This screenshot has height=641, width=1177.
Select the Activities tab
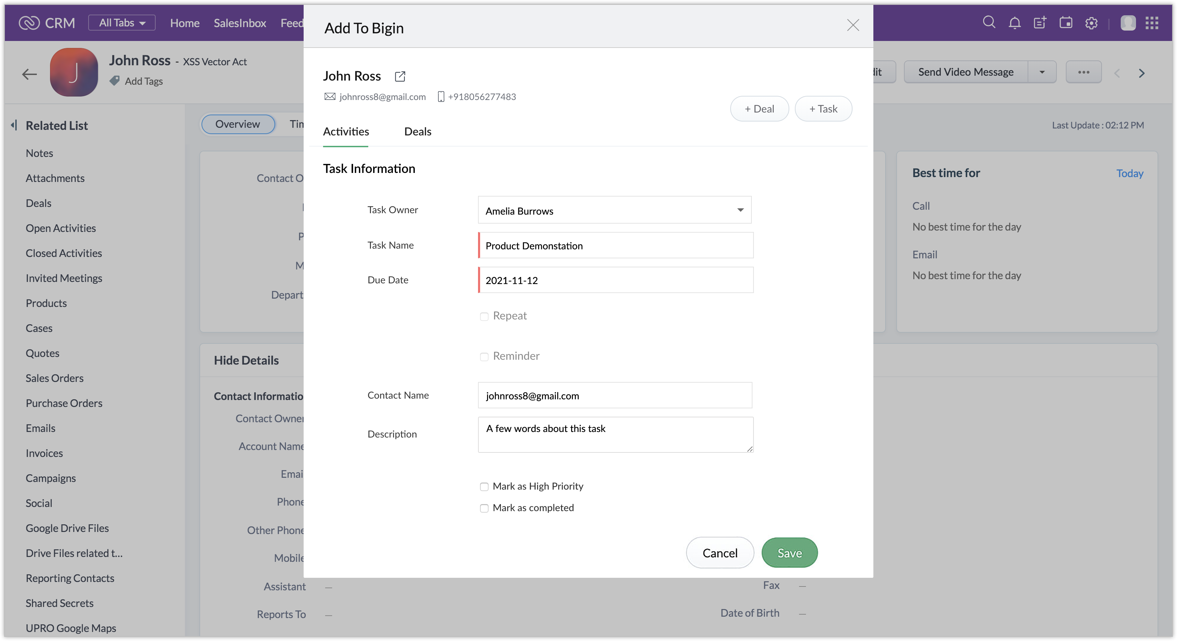(x=345, y=132)
